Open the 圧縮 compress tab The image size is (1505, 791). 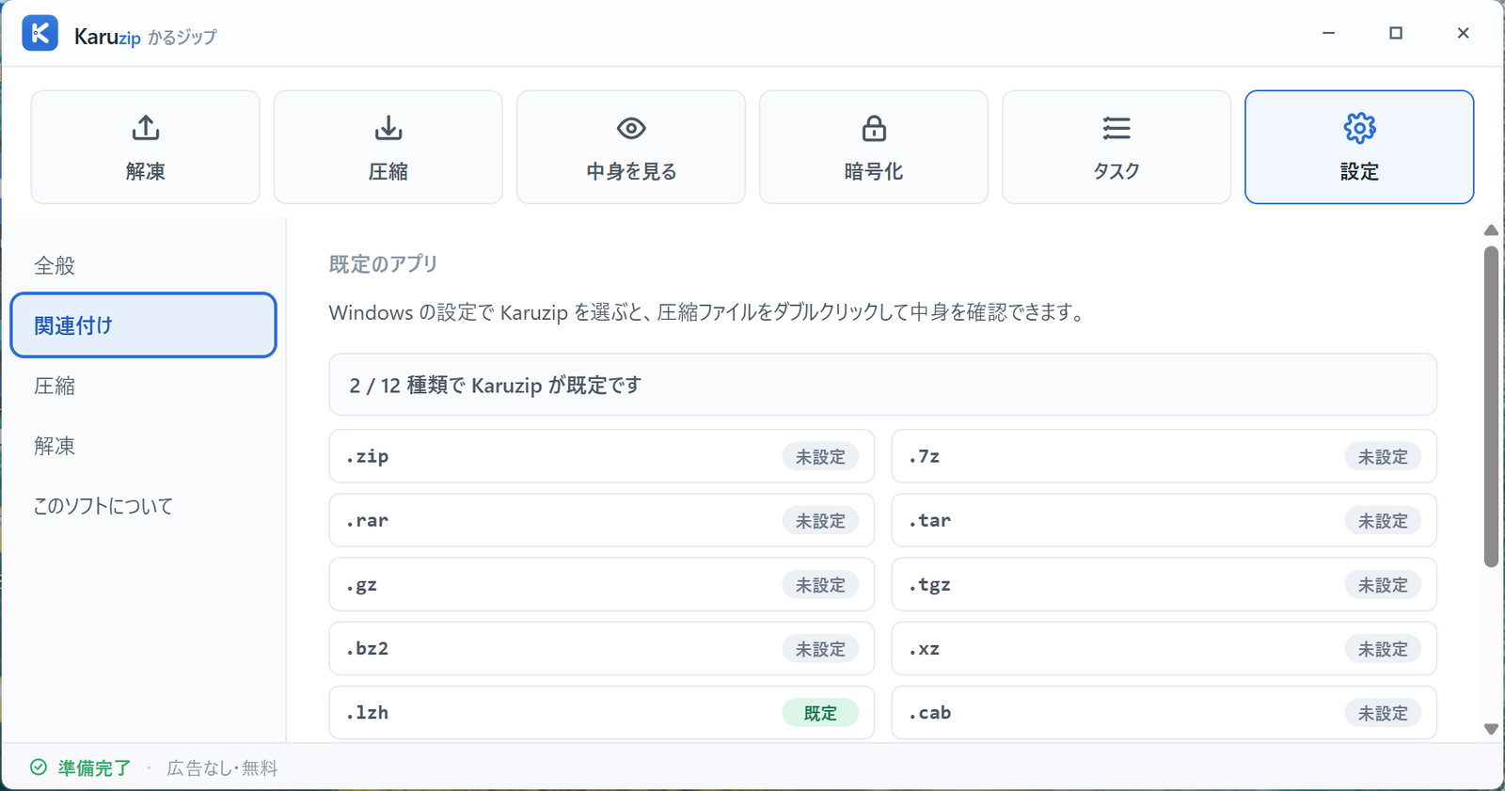[388, 147]
